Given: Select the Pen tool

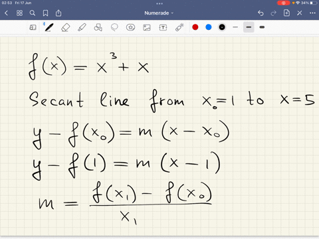Looking at the screenshot, I should click(x=49, y=27).
